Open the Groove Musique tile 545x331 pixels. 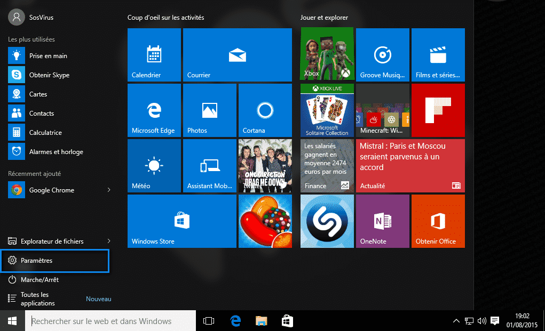(382, 55)
